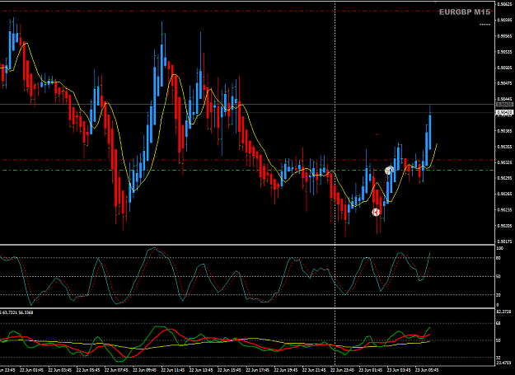Click the 0.90505 price axis label
This screenshot has height=375, width=515.
click(505, 68)
